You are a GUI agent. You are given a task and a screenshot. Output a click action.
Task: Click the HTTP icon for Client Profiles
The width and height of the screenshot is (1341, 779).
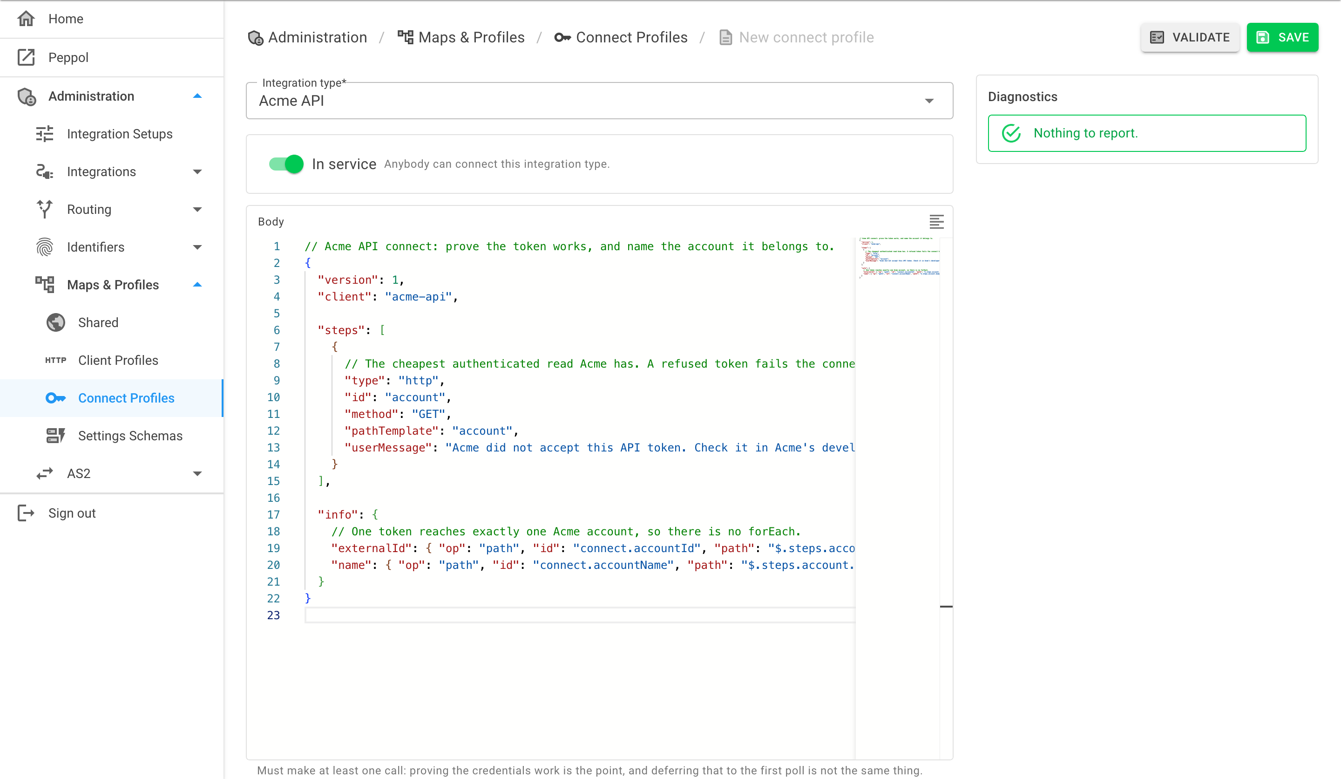click(x=56, y=361)
